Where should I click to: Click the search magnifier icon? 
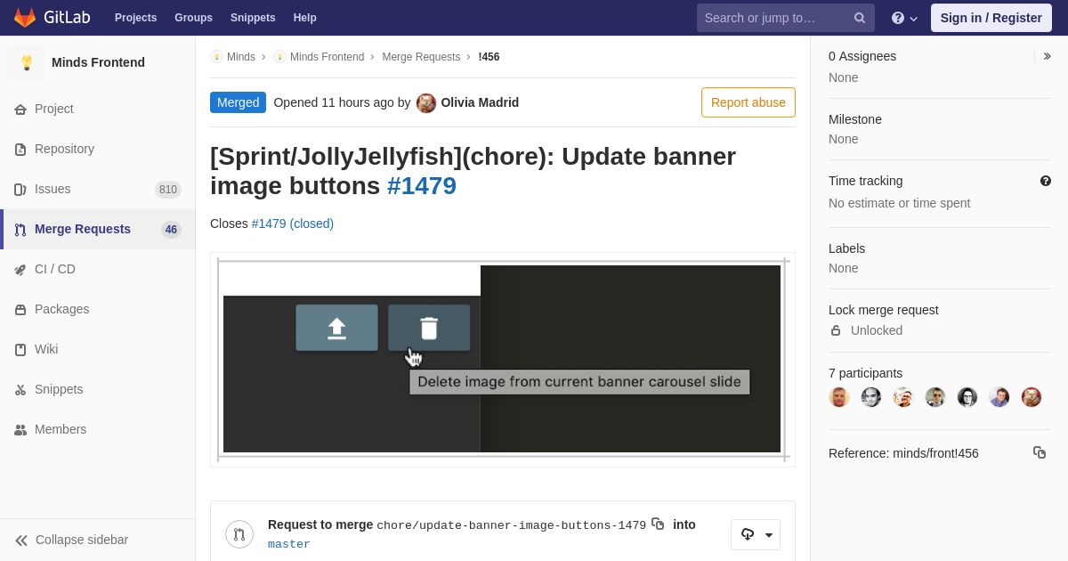(860, 18)
